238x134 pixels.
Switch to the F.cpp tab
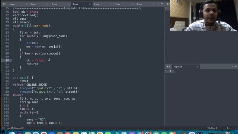[118, 4]
